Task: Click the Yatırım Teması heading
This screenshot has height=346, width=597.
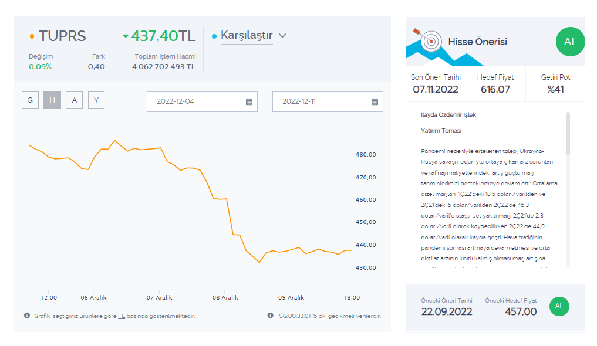Action: 441,131
